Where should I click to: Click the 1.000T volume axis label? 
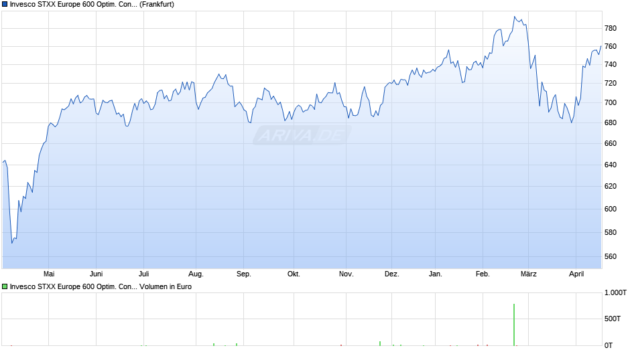pyautogui.click(x=615, y=293)
